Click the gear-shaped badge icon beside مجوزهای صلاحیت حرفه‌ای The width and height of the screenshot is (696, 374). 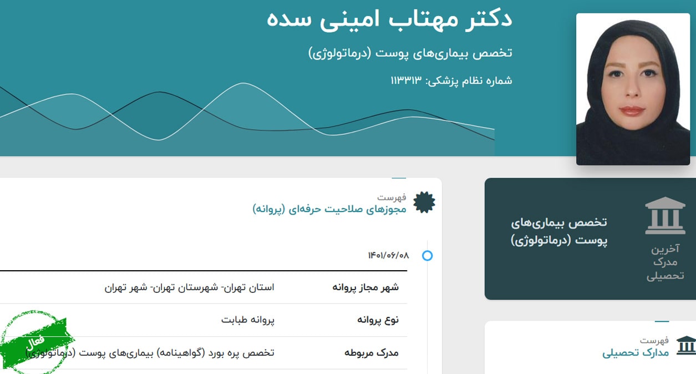[424, 203]
